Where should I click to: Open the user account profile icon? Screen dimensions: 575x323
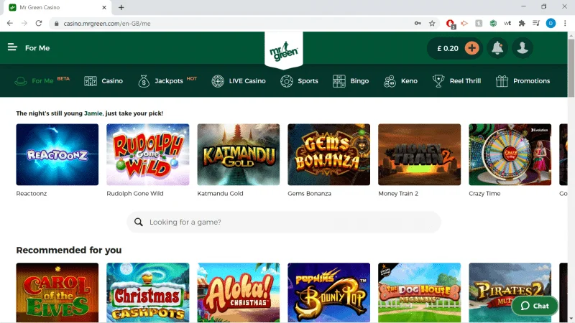point(523,48)
